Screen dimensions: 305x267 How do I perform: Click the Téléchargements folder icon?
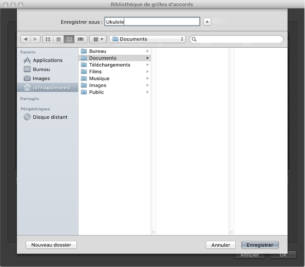tap(84, 65)
